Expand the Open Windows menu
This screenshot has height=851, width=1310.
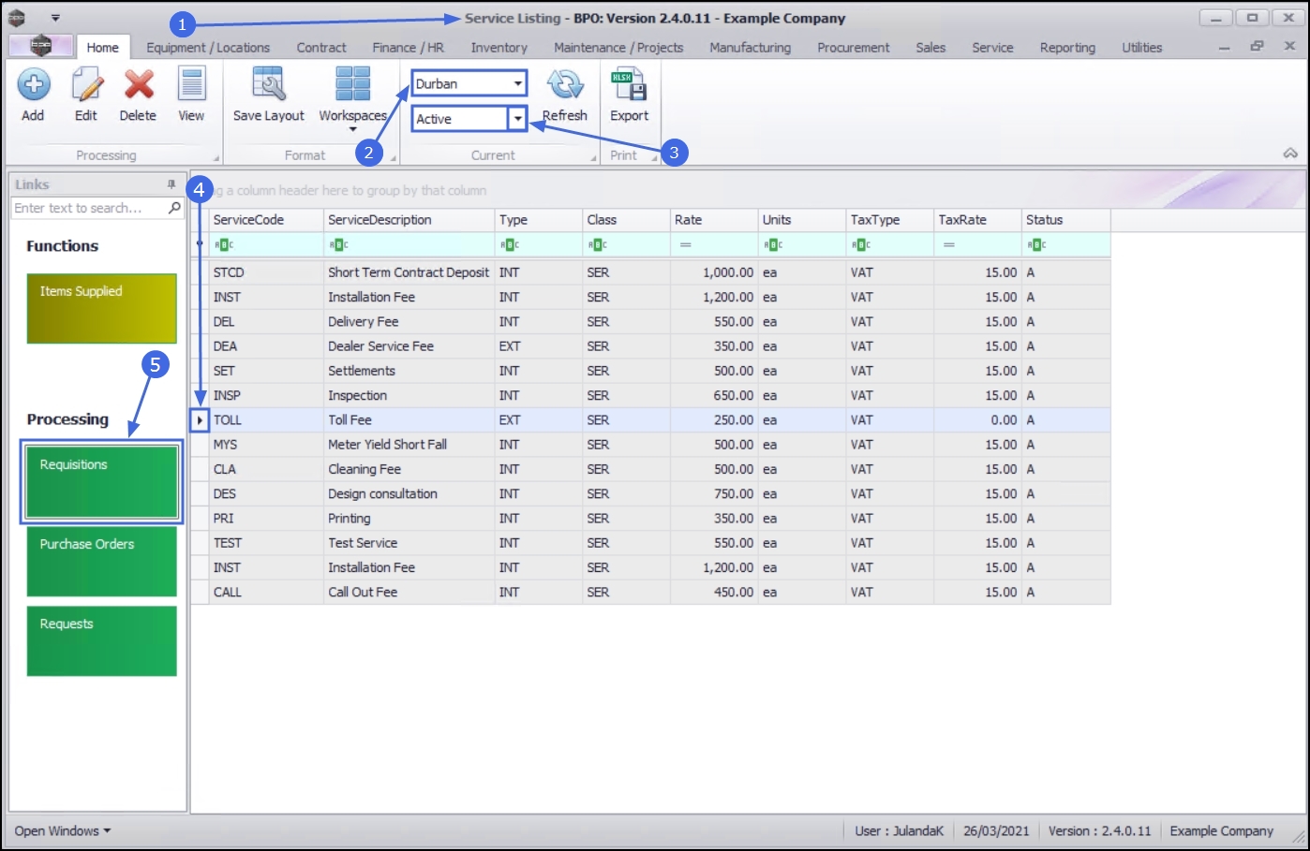[63, 830]
